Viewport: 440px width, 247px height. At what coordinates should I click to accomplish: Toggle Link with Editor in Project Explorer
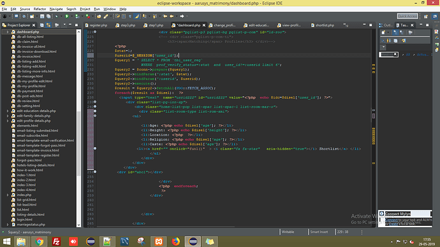pos(48,25)
